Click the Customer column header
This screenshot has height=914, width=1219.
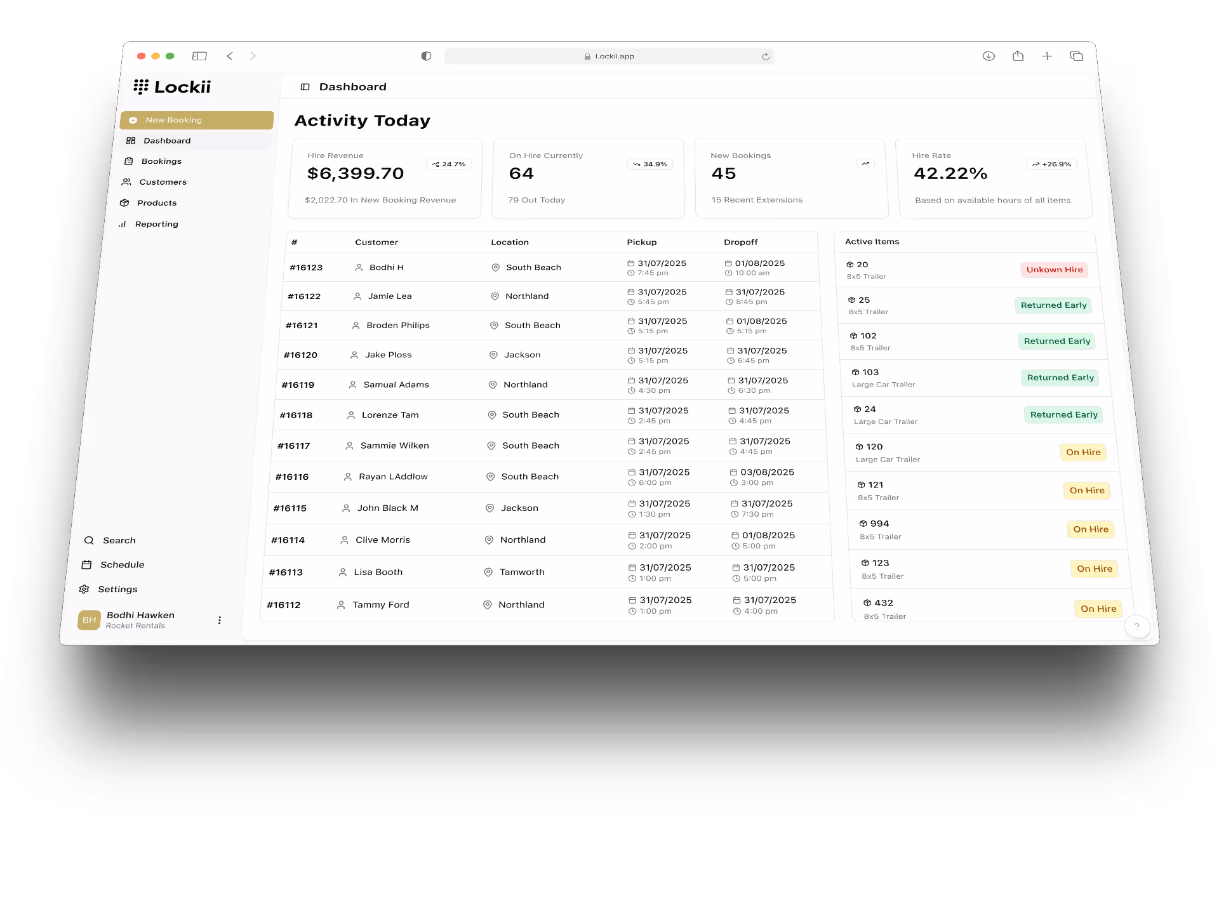[x=376, y=242]
